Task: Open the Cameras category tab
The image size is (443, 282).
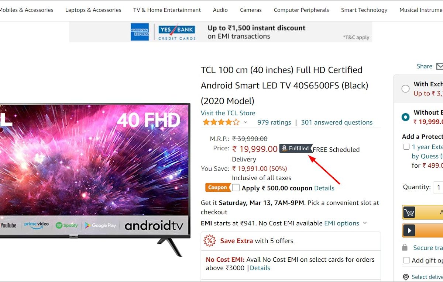Action: tap(251, 10)
